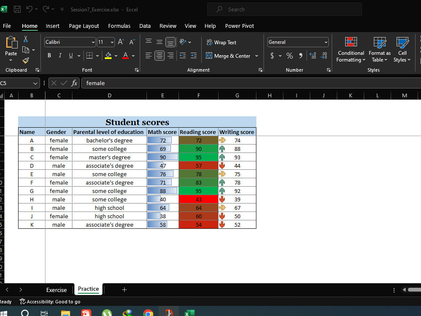Image resolution: width=421 pixels, height=316 pixels.
Task: Toggle Align Left button
Action: (x=149, y=56)
